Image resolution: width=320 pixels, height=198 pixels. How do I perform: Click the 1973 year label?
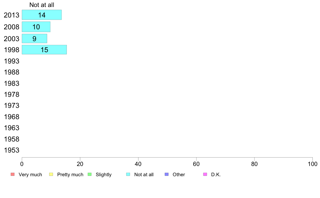(12, 106)
